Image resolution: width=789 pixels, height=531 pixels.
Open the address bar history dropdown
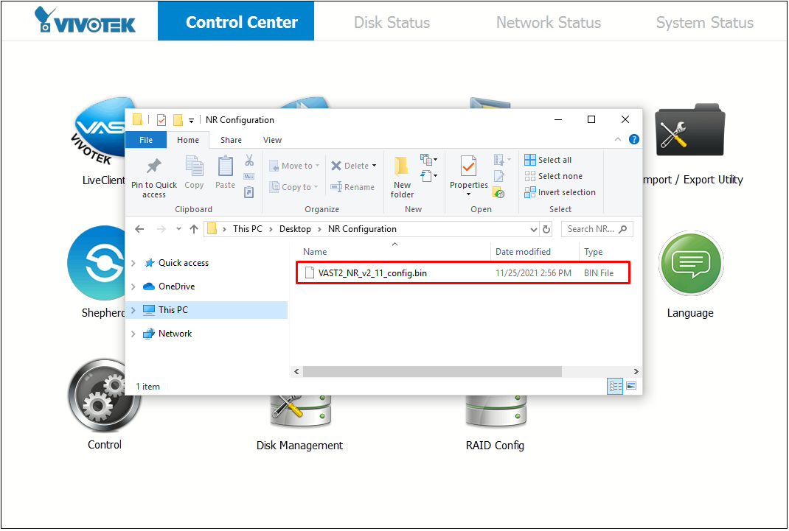pos(533,229)
